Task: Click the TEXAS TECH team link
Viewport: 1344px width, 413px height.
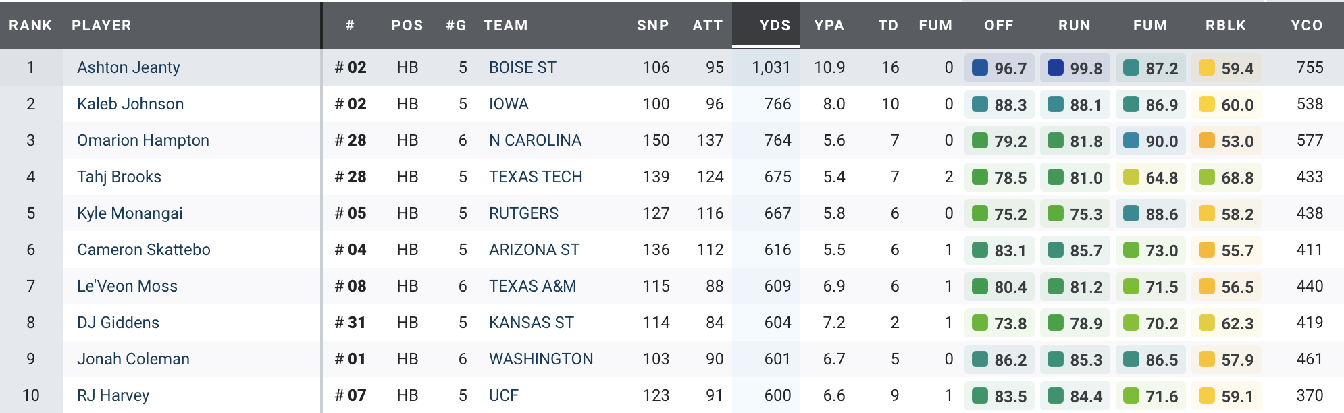Action: coord(536,177)
